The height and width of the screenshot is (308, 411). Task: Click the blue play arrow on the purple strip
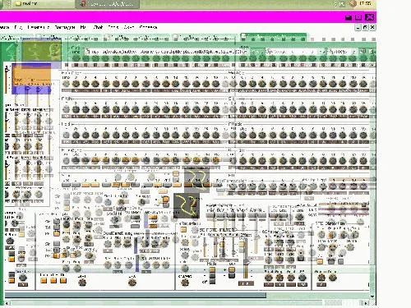[x=28, y=89]
